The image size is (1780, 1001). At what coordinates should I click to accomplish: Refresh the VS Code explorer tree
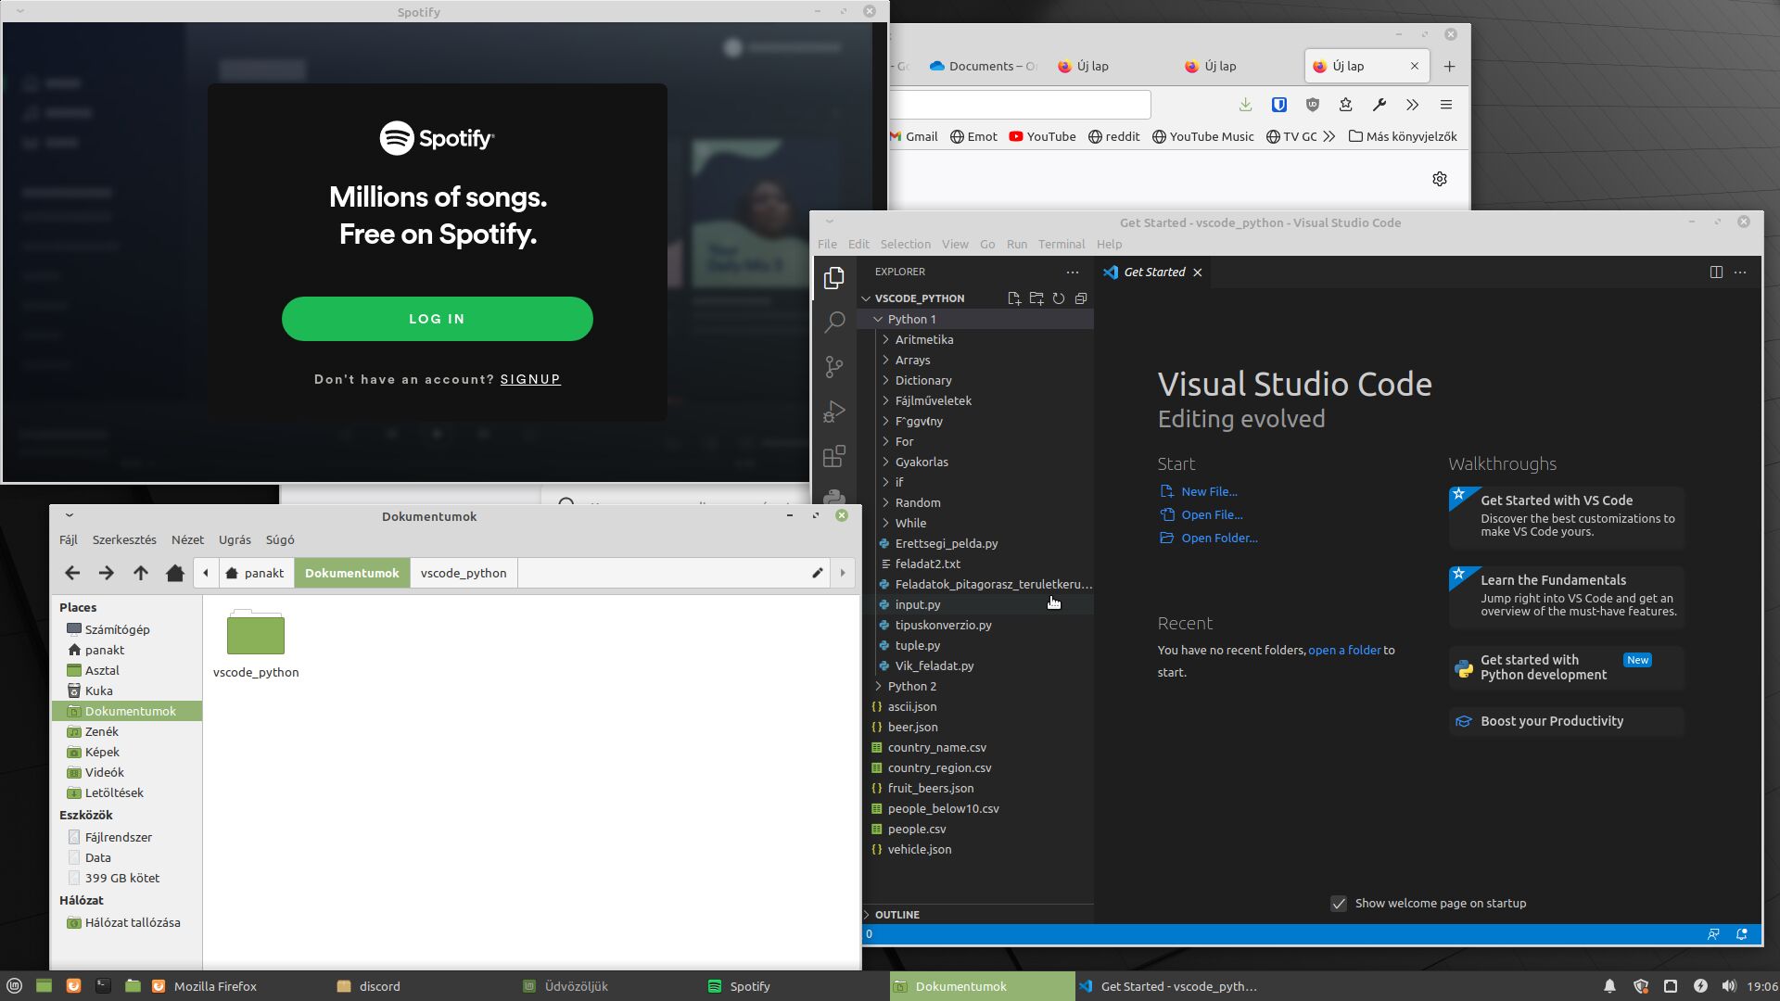[1059, 298]
